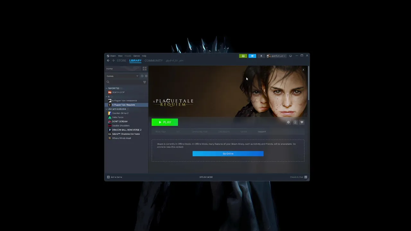Open advanced filter options icon
This screenshot has height=231, width=411.
click(x=144, y=82)
